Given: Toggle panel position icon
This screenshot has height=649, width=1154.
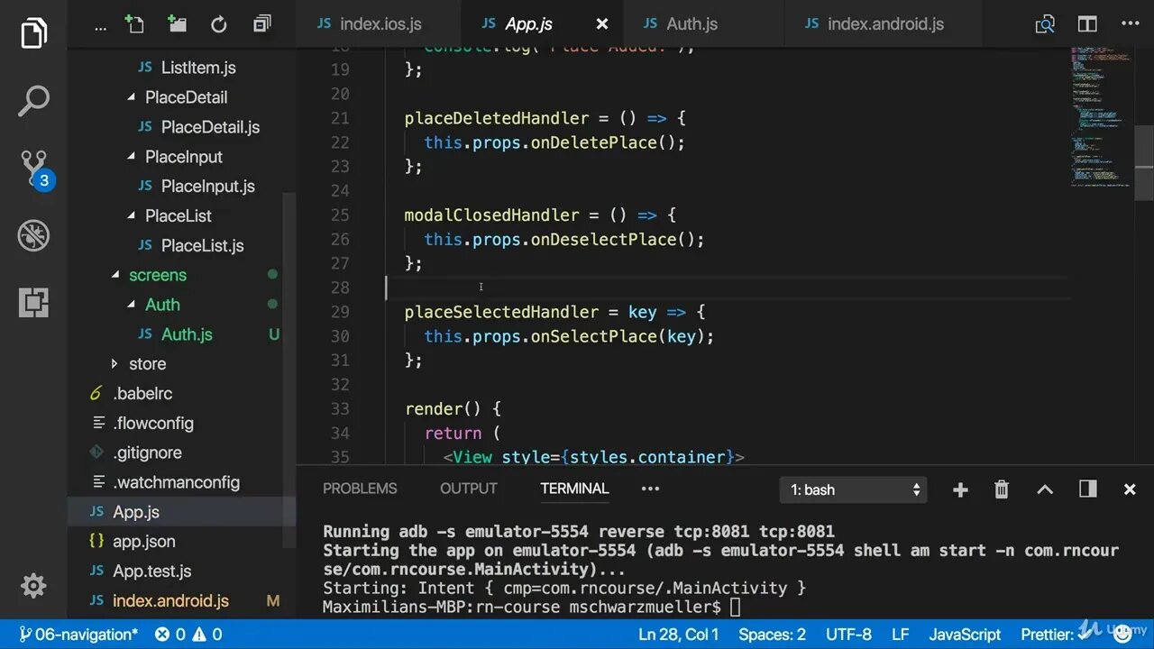Looking at the screenshot, I should [1088, 489].
